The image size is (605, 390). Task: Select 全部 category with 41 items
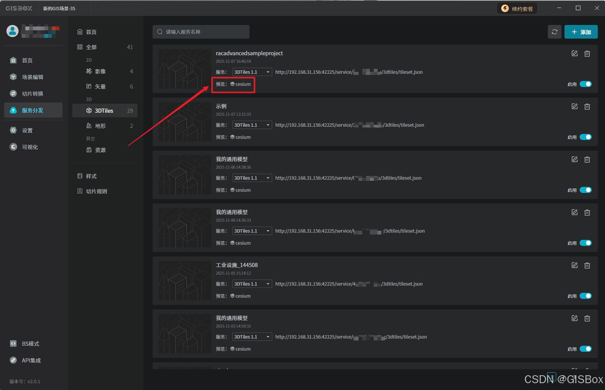point(105,47)
